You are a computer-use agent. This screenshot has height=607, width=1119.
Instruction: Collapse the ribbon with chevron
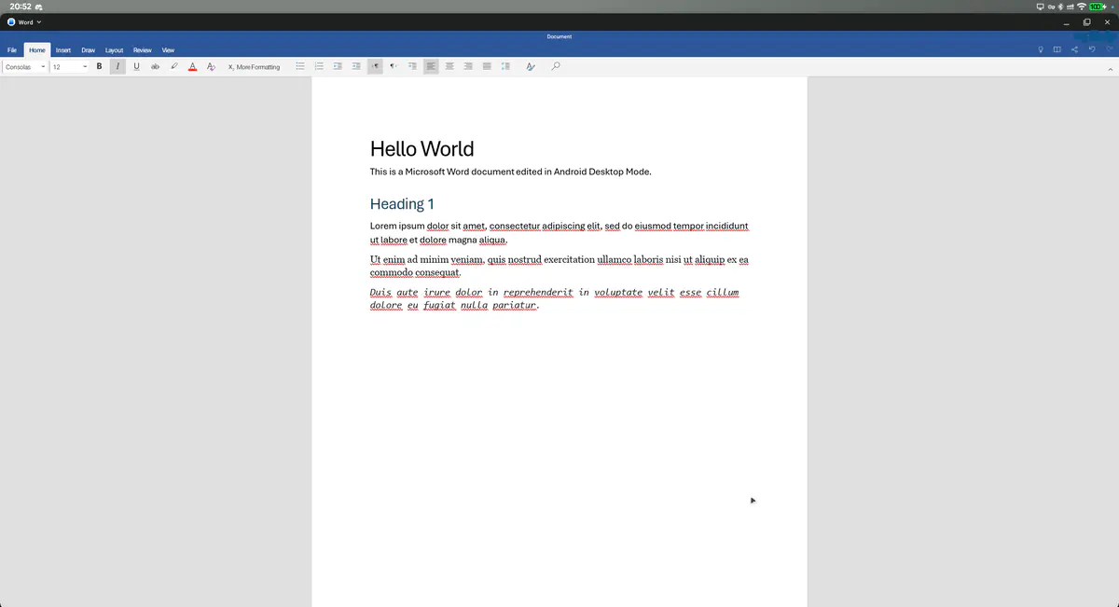(1110, 70)
